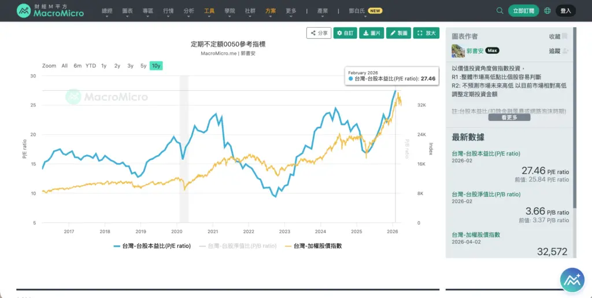Download chart with 圖片 button
Image resolution: width=592 pixels, height=298 pixels.
pyautogui.click(x=371, y=33)
